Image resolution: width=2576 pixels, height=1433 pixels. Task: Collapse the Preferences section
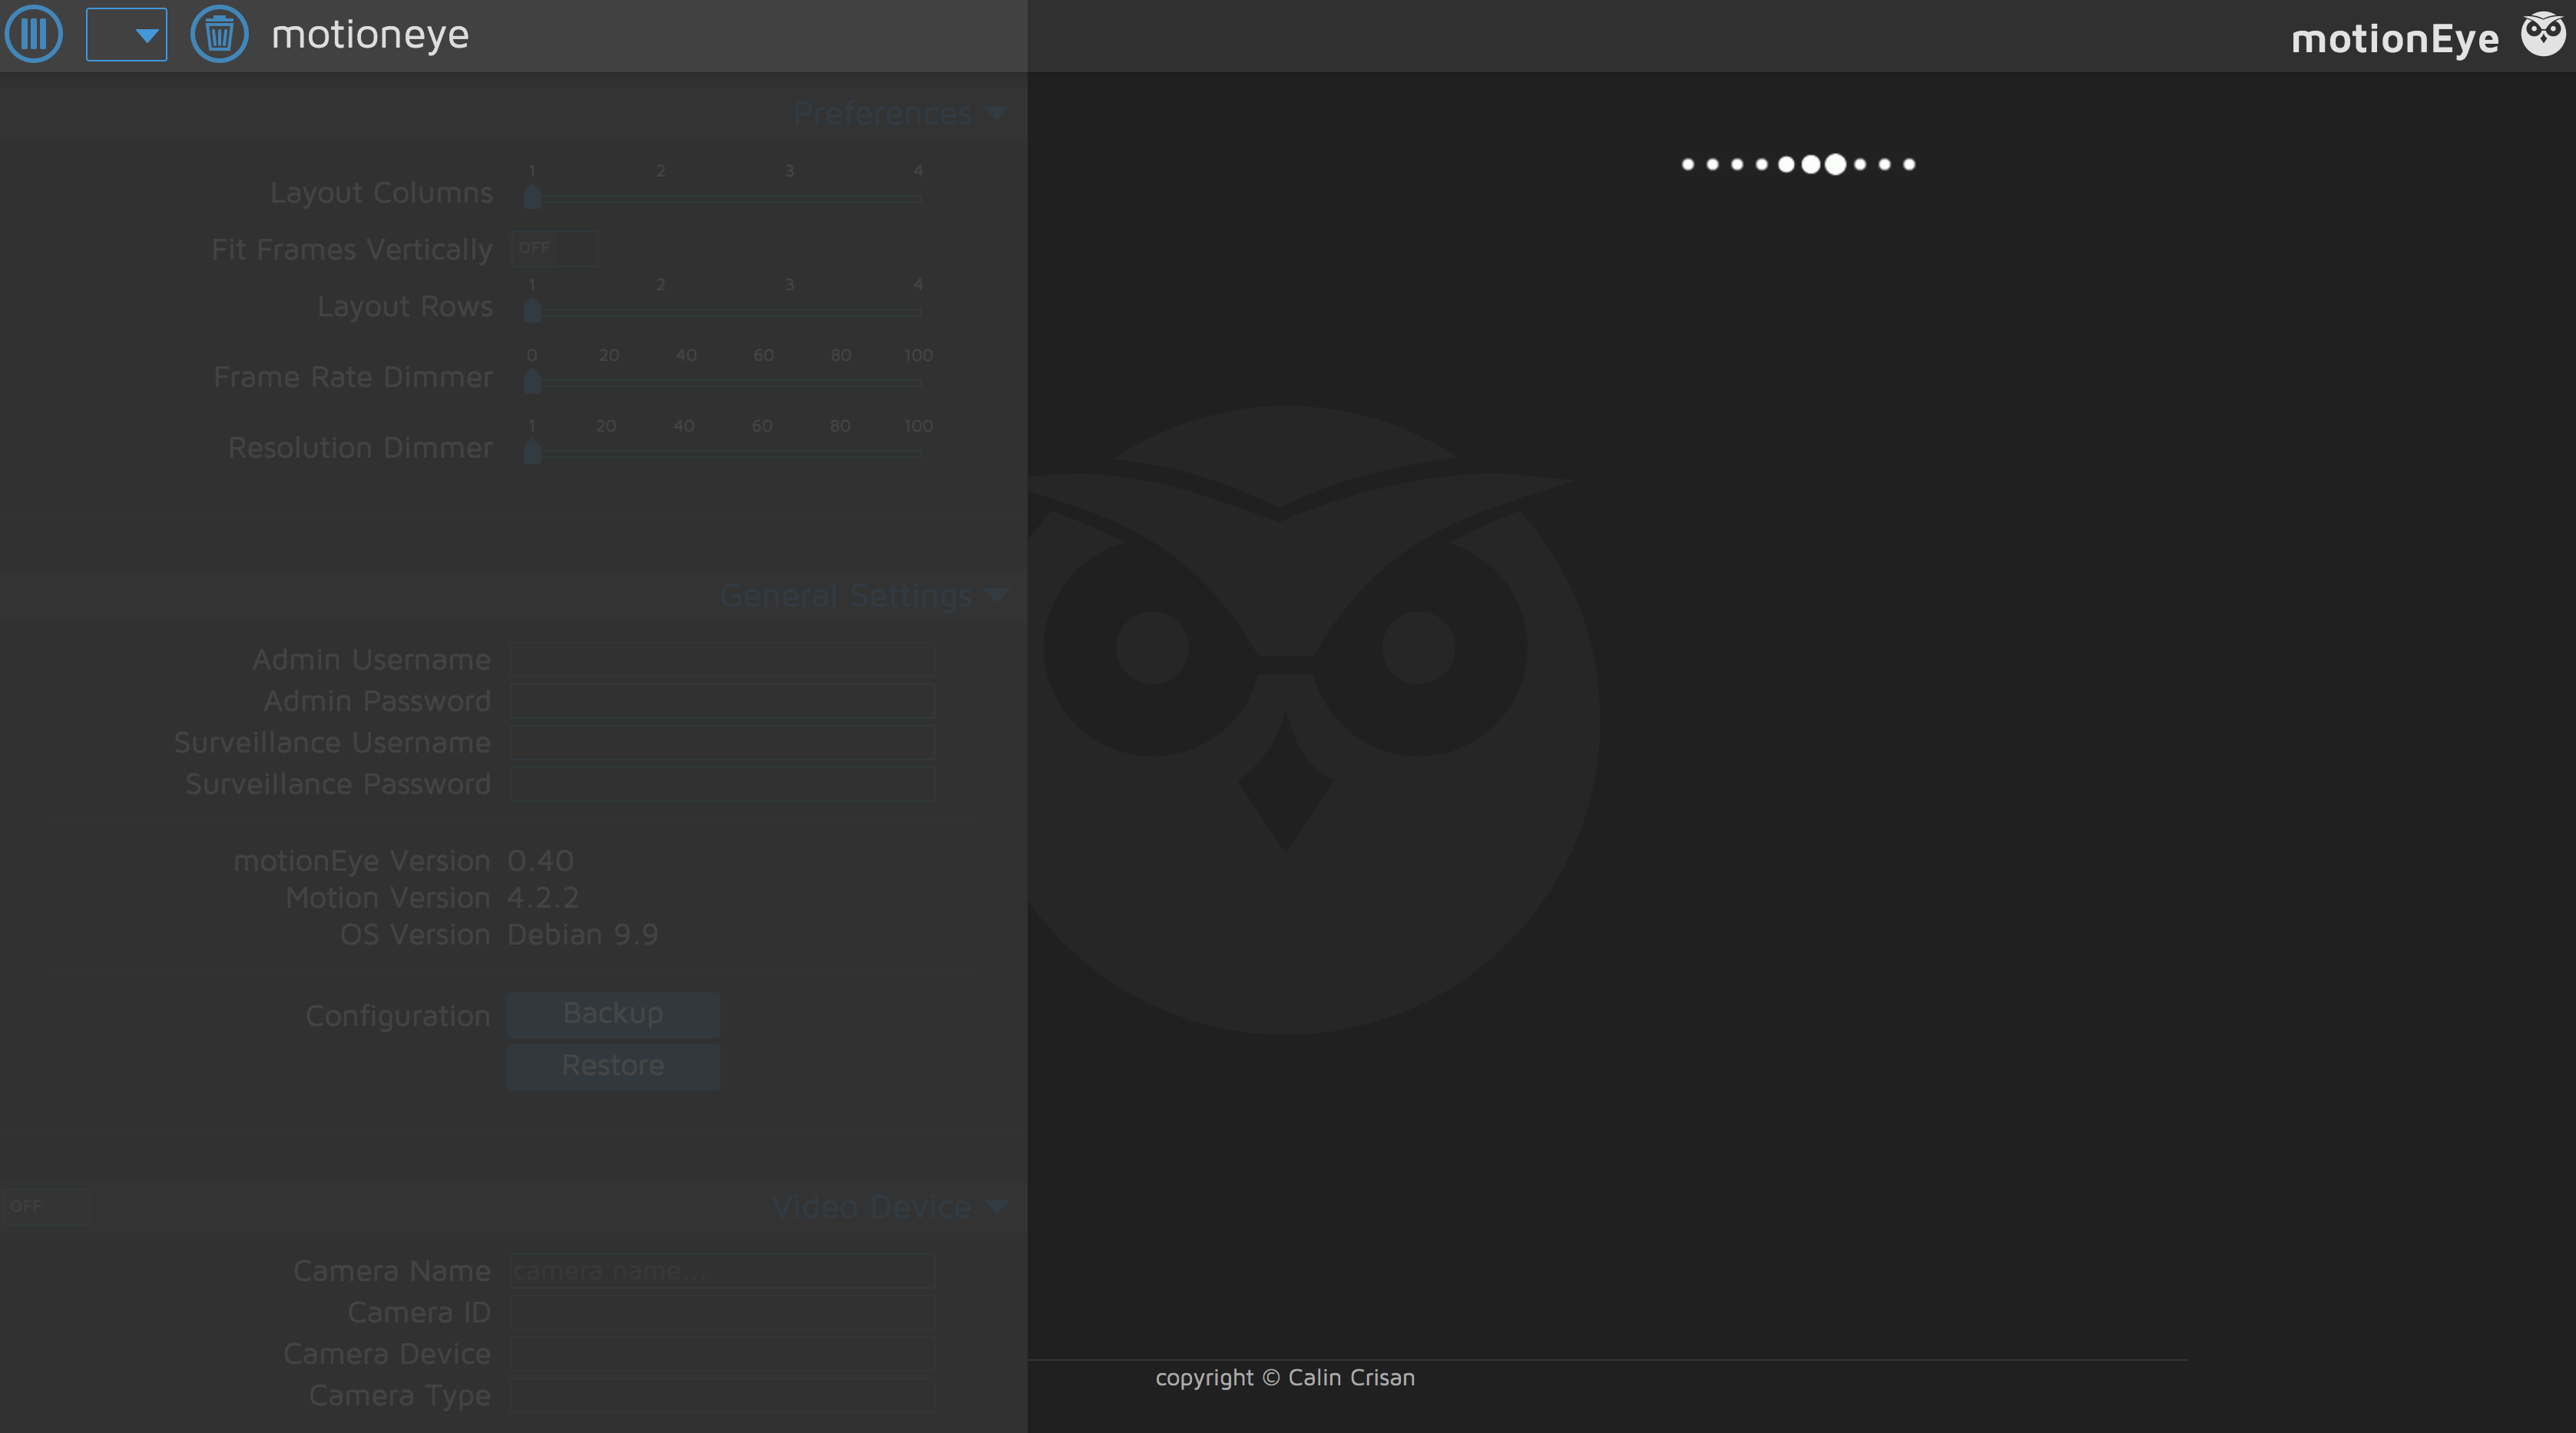[996, 113]
